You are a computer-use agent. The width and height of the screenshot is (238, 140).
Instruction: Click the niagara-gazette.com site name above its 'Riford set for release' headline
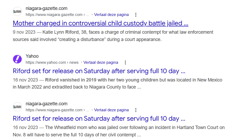pyautogui.click(x=46, y=104)
